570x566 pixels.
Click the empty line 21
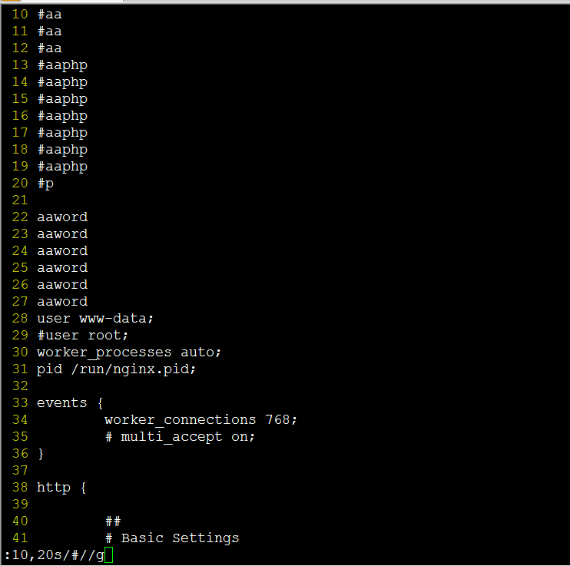click(x=285, y=200)
